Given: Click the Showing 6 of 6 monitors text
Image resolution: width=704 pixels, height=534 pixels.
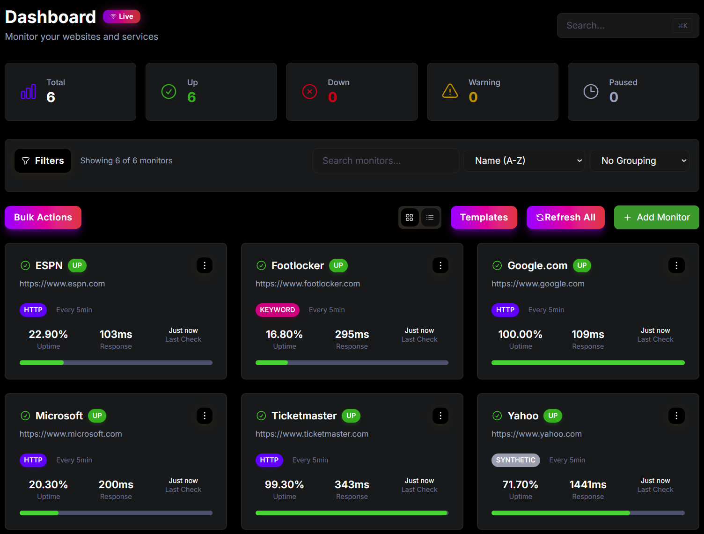Looking at the screenshot, I should [126, 161].
